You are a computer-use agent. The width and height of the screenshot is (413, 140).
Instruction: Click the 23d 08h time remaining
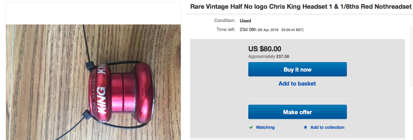click(248, 30)
